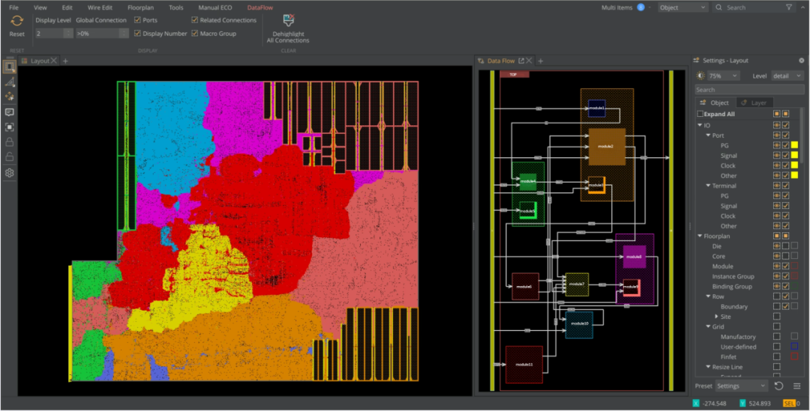Click the Port PG yellow swatch
Screen dimensions: 810x411
pos(794,145)
